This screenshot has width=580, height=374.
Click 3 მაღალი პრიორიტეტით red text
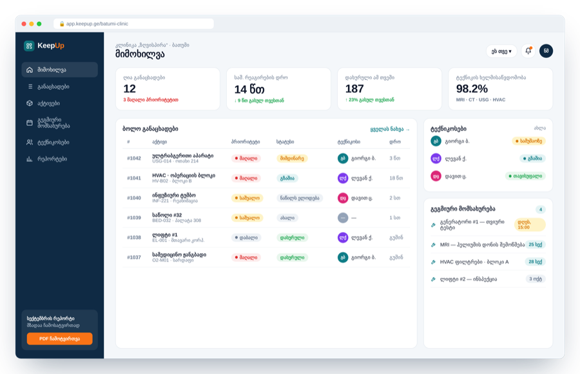click(x=151, y=100)
